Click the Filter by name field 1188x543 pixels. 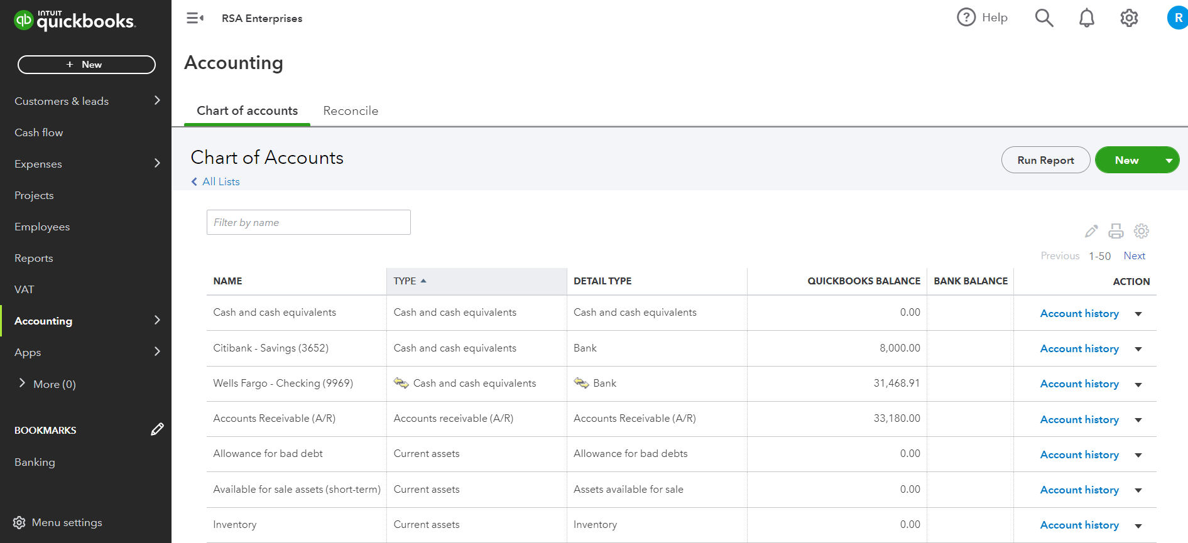308,222
